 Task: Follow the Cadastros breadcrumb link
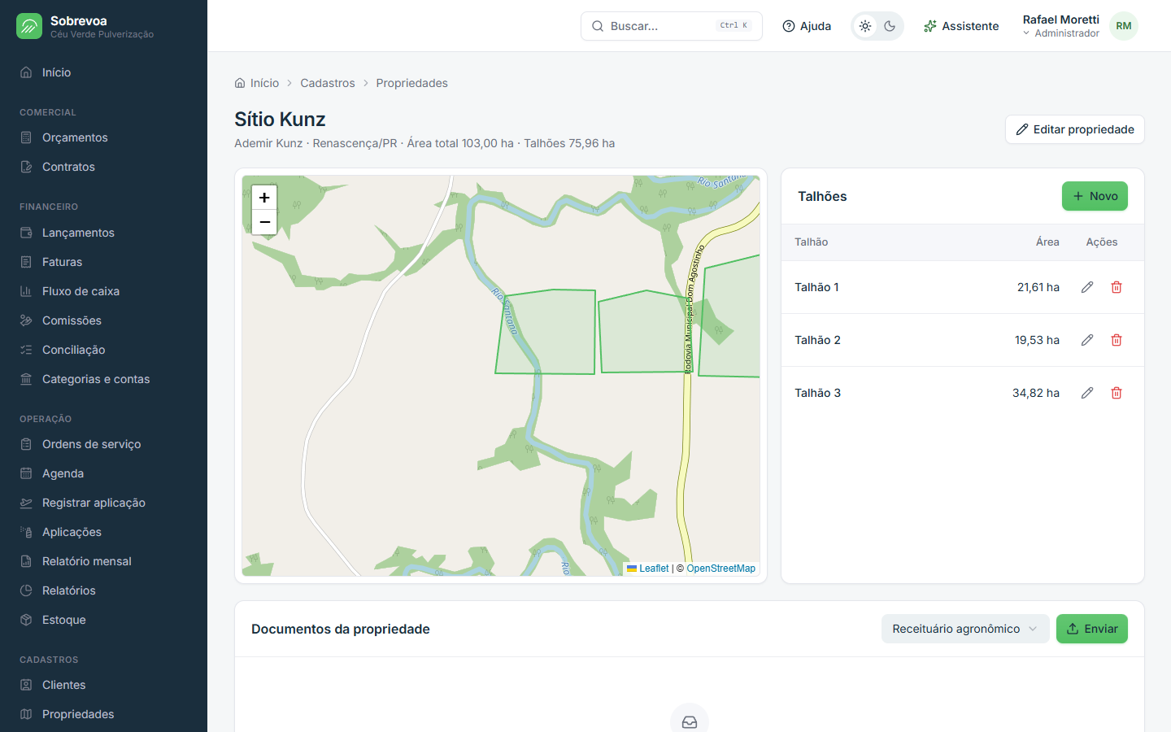tap(328, 83)
